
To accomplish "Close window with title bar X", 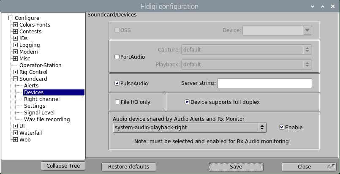I will (x=333, y=6).
